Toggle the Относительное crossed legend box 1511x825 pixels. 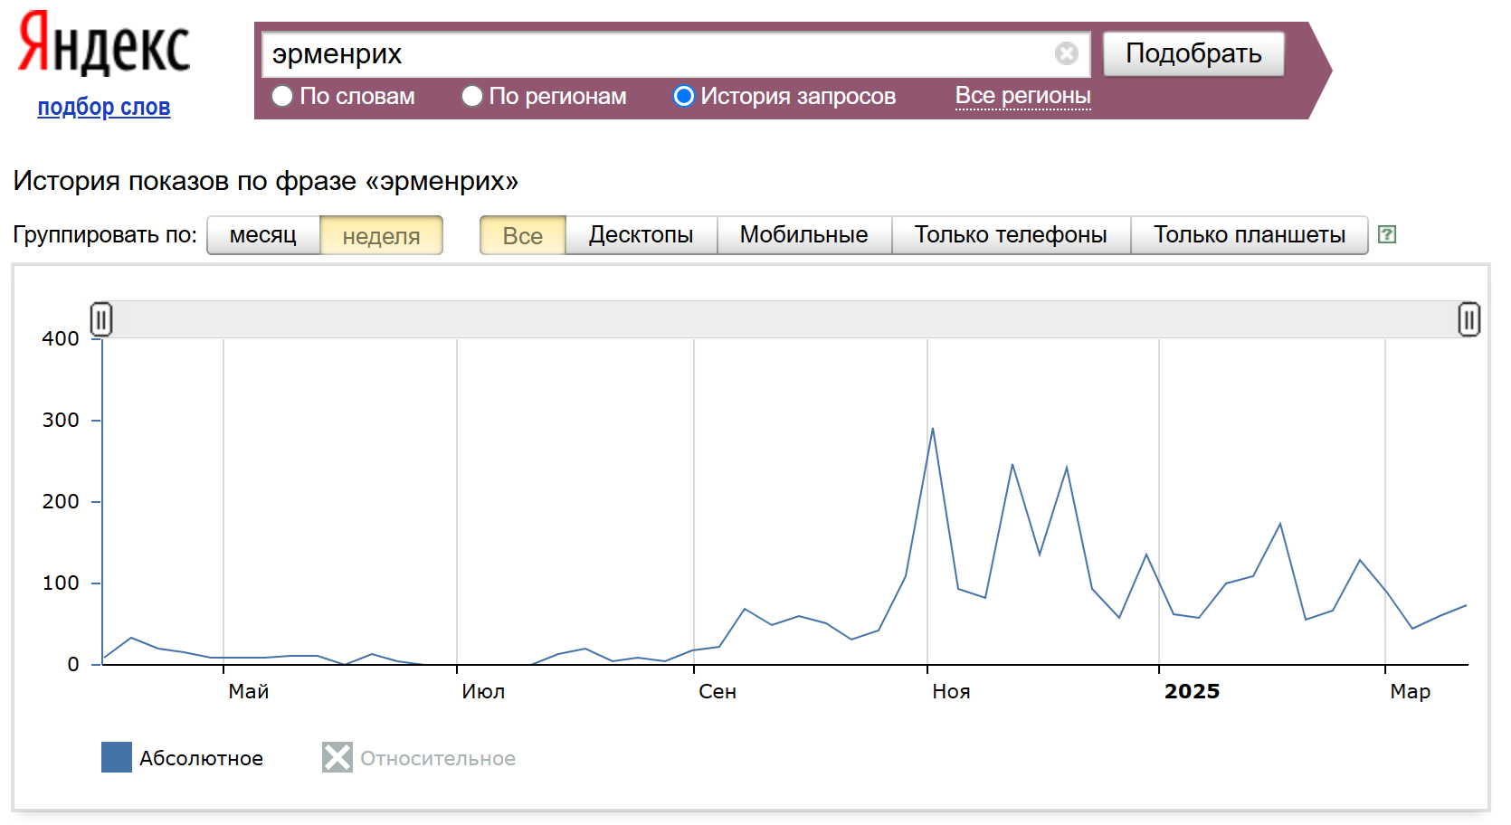tap(337, 757)
